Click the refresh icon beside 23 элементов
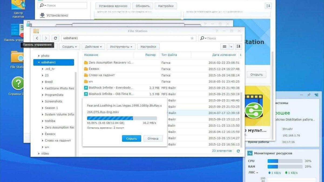Image resolution: width=324 pixels, height=182 pixels. click(238, 151)
